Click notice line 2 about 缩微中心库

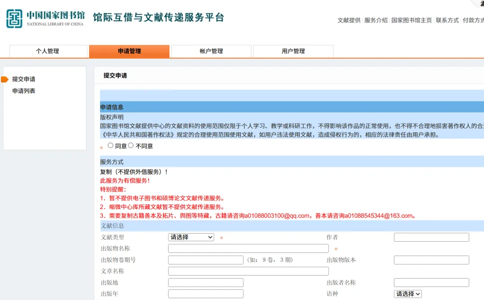click(x=162, y=207)
